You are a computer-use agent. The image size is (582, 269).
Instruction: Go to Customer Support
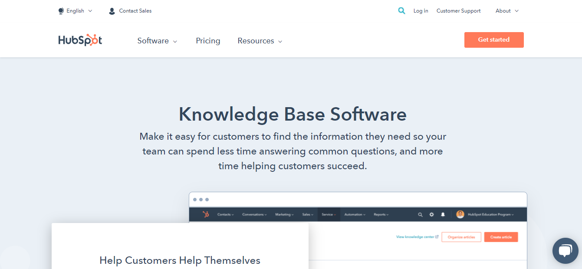[x=458, y=11]
